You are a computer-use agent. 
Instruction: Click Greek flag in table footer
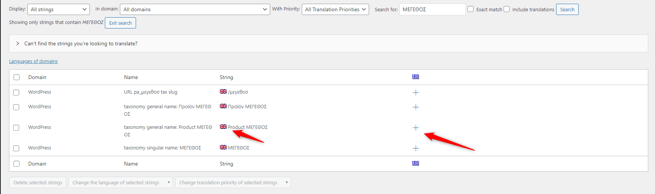[x=416, y=163]
